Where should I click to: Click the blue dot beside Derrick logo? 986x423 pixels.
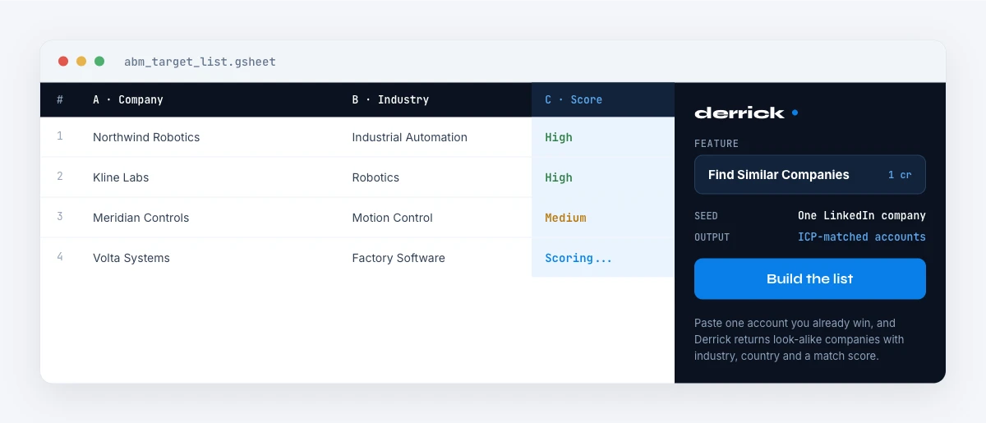click(795, 113)
